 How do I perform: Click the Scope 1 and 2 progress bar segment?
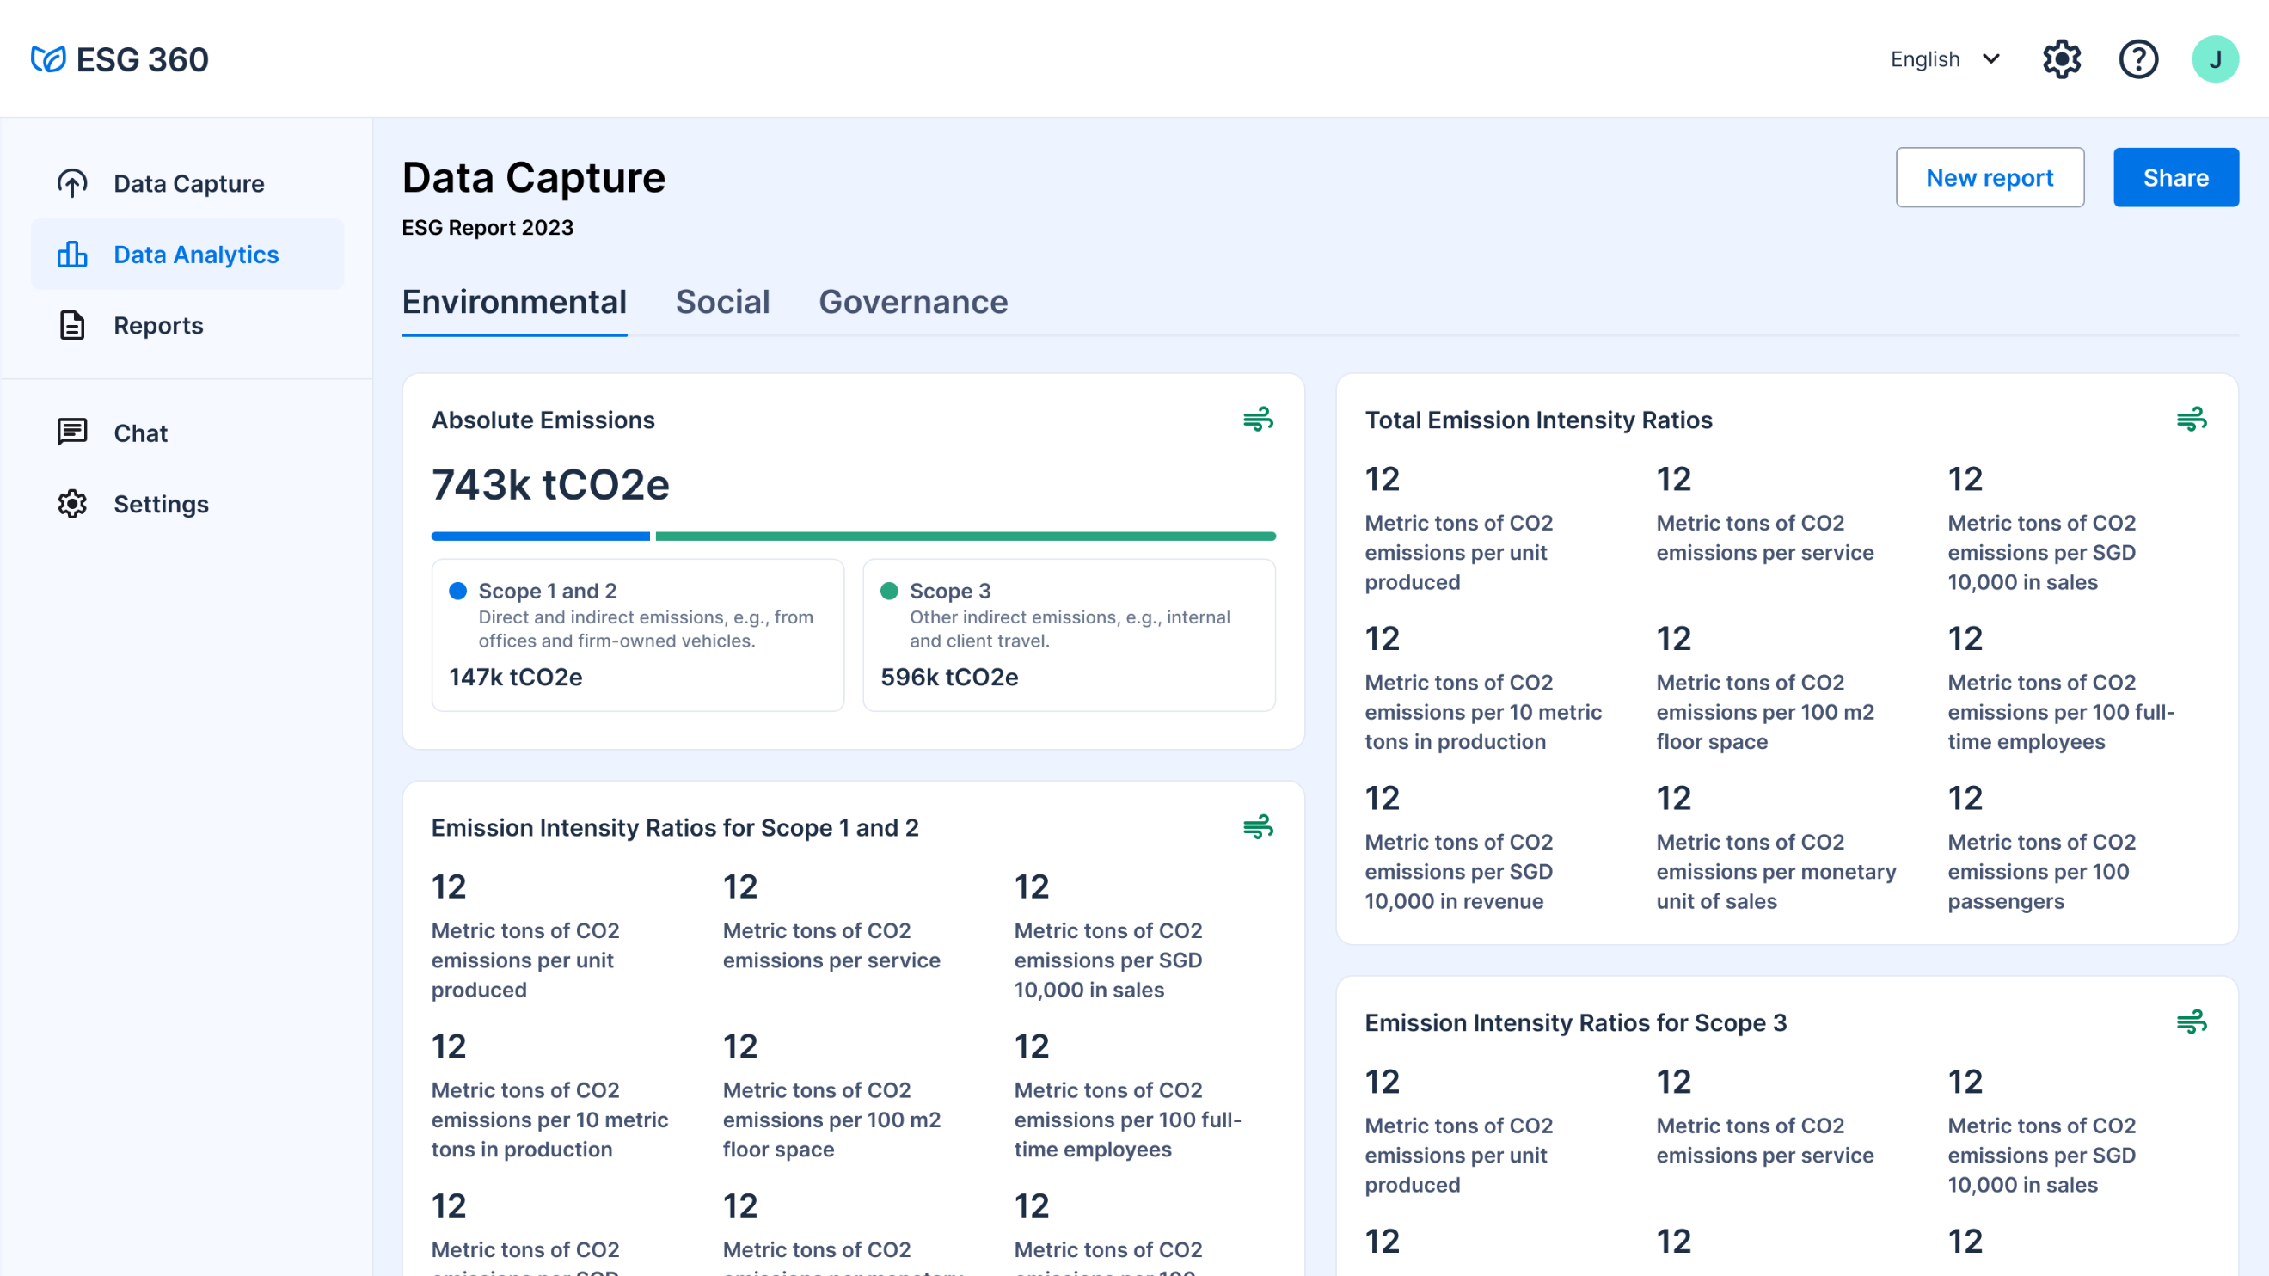click(540, 535)
